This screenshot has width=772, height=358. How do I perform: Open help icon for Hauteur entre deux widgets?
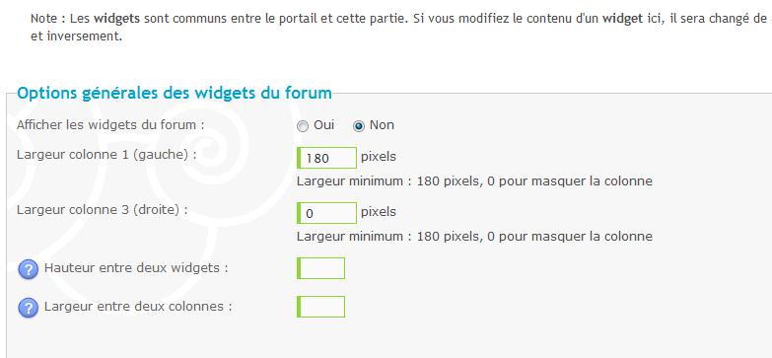(x=28, y=270)
